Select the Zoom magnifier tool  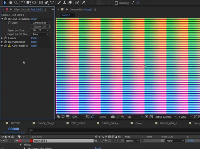click(16, 2)
